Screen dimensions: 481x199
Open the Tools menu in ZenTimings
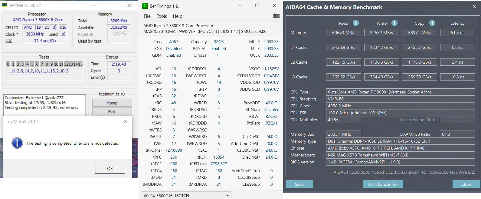pyautogui.click(x=162, y=16)
